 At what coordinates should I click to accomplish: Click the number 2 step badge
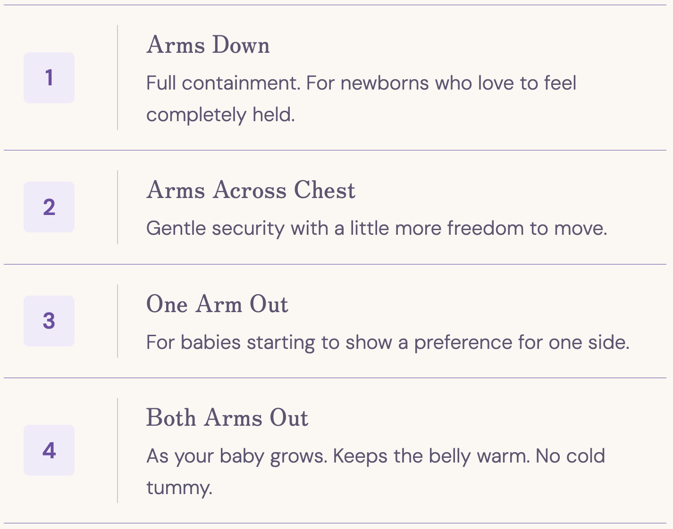49,207
